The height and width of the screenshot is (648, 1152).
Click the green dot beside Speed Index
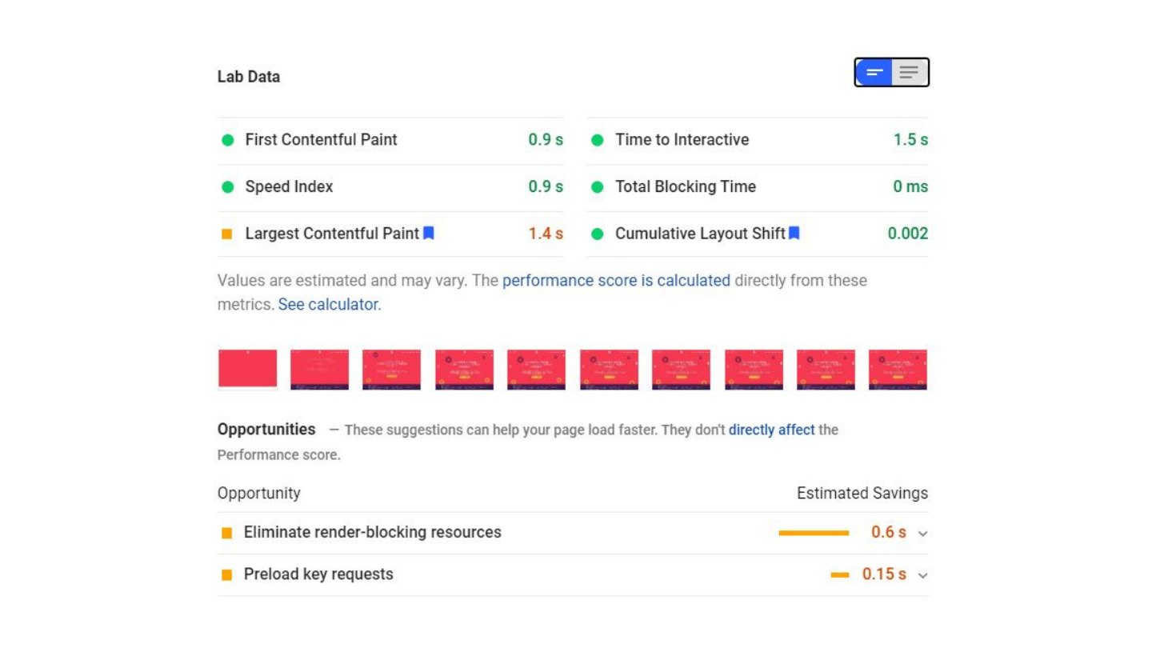tap(228, 187)
